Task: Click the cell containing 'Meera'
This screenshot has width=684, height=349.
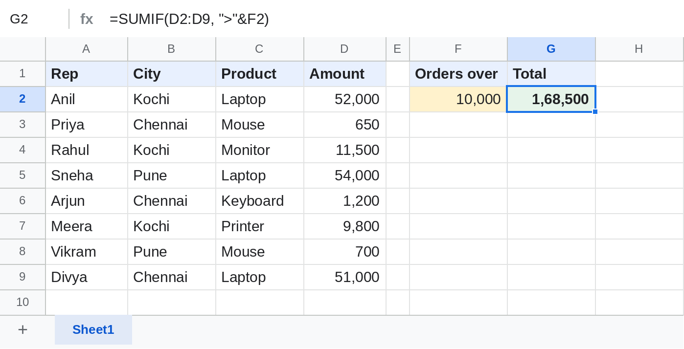Action: [87, 226]
